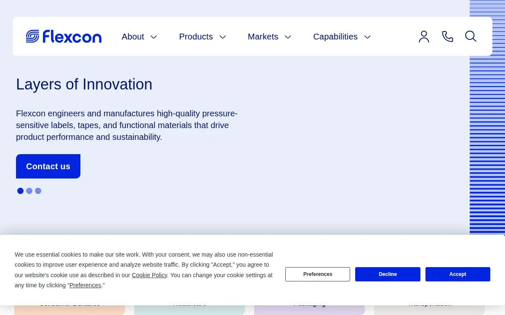Click the phone contact icon
This screenshot has width=505, height=315.
point(447,37)
